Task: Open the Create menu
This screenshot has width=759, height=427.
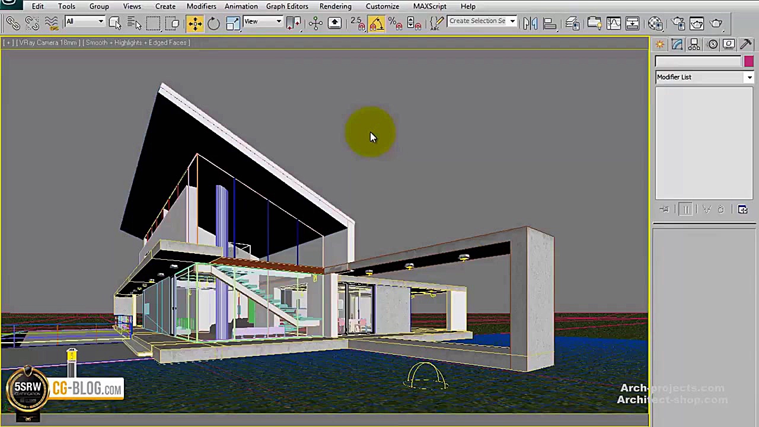Action: click(165, 6)
